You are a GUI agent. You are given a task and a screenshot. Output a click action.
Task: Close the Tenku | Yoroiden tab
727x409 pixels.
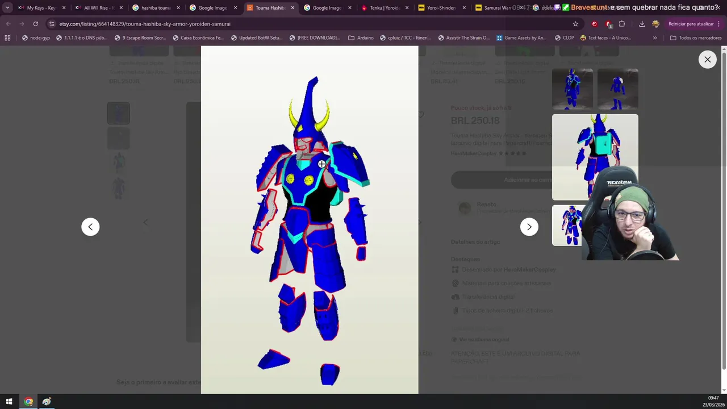point(407,8)
